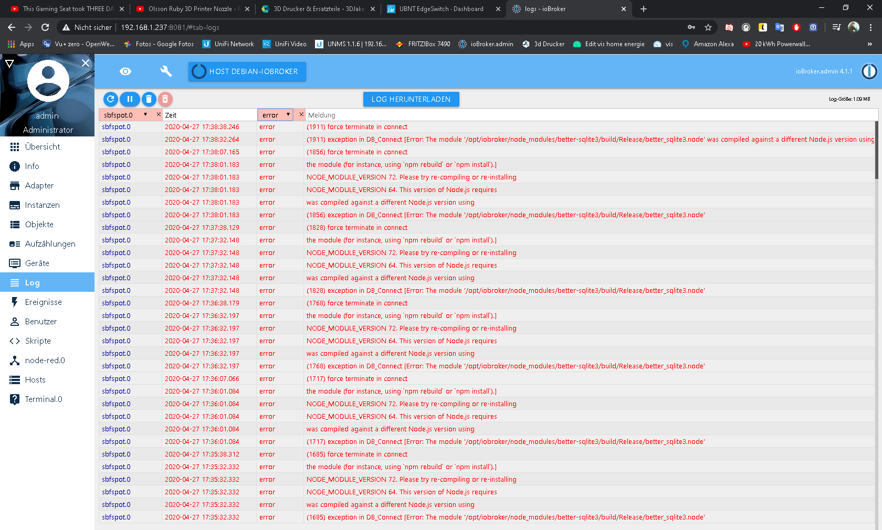882x530 pixels.
Task: Click the ioBroker.admin 4.1.1 version text
Action: click(x=824, y=71)
